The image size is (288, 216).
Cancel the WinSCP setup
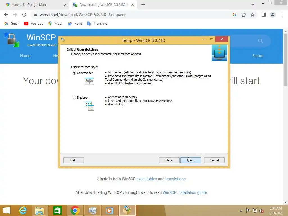214,160
